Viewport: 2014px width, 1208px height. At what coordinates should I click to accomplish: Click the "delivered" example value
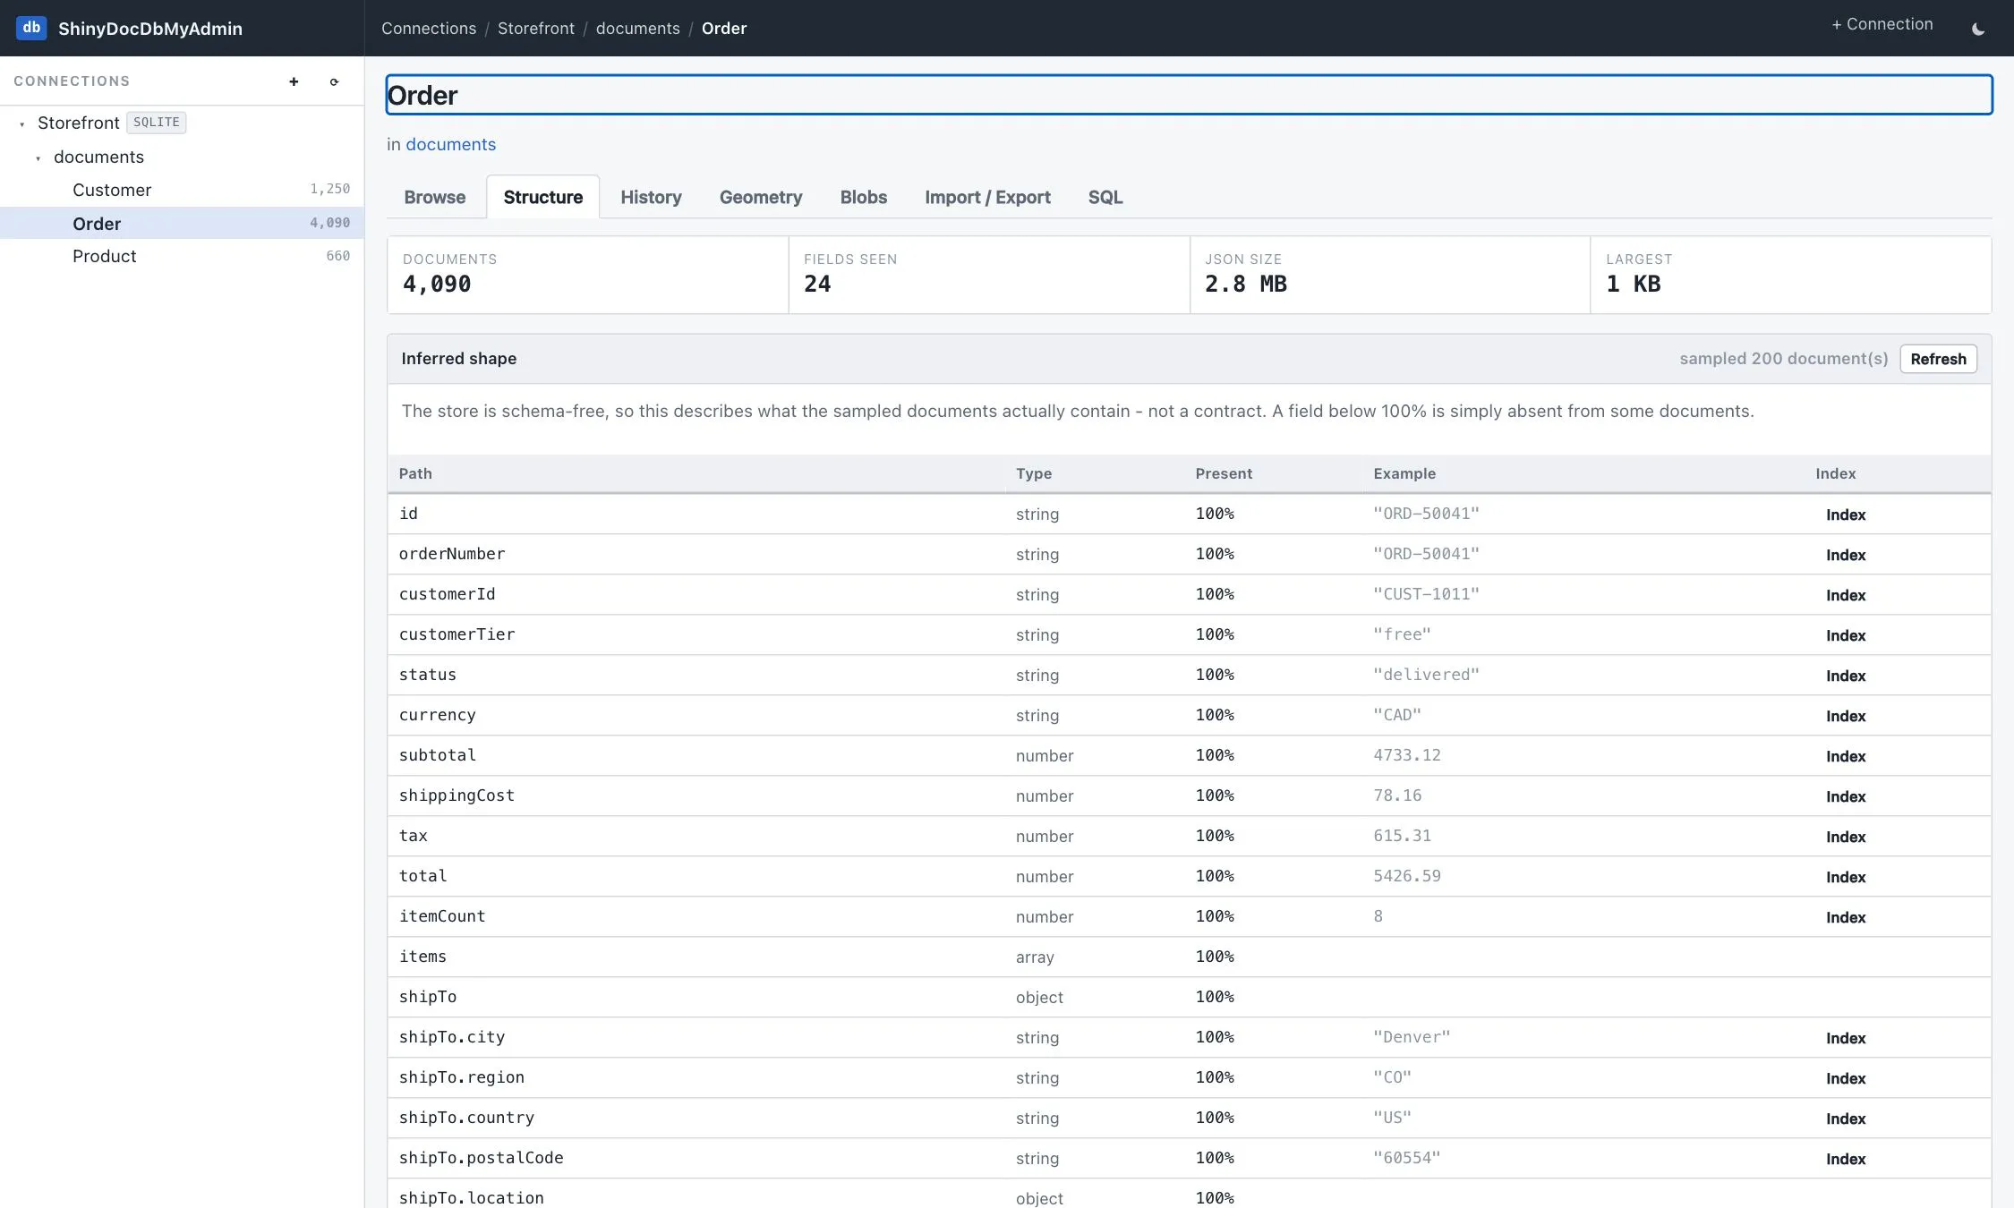coord(1426,675)
